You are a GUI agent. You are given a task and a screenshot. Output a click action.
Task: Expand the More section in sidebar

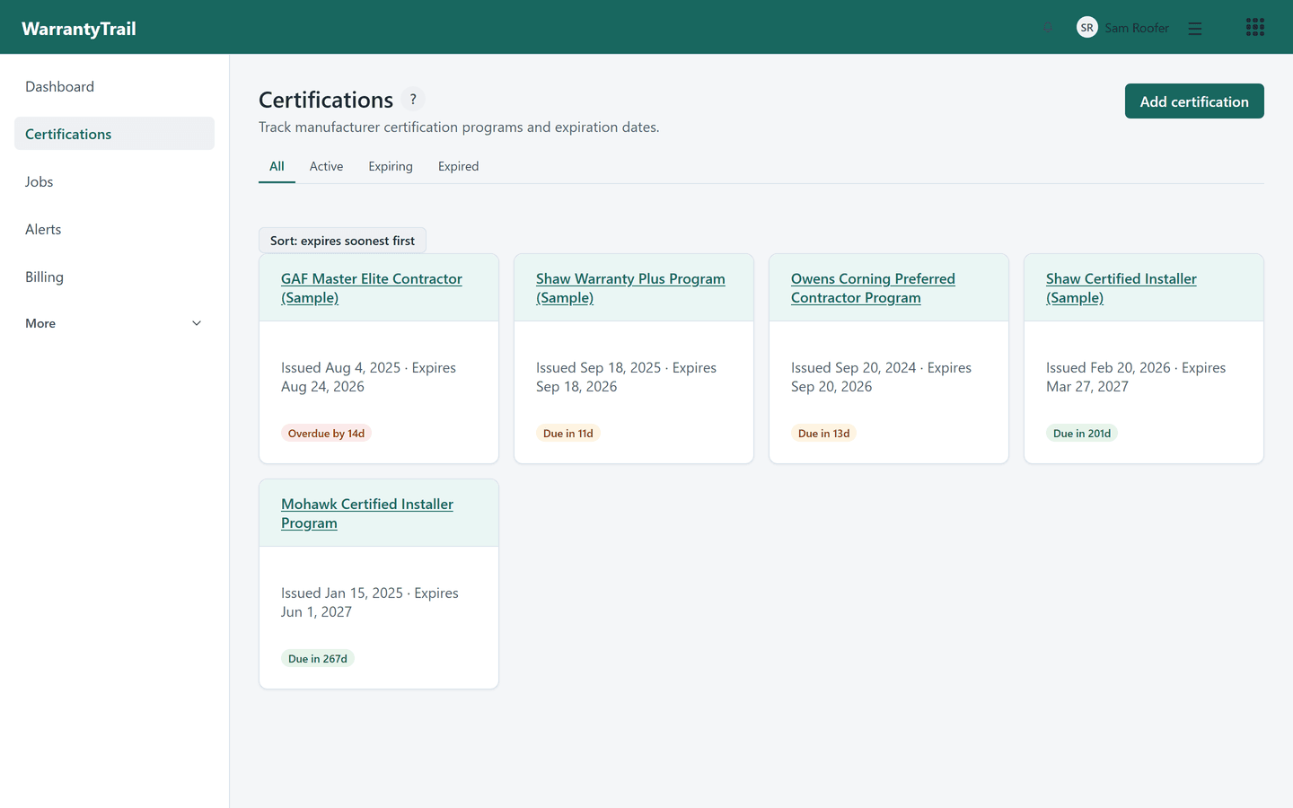[114, 323]
